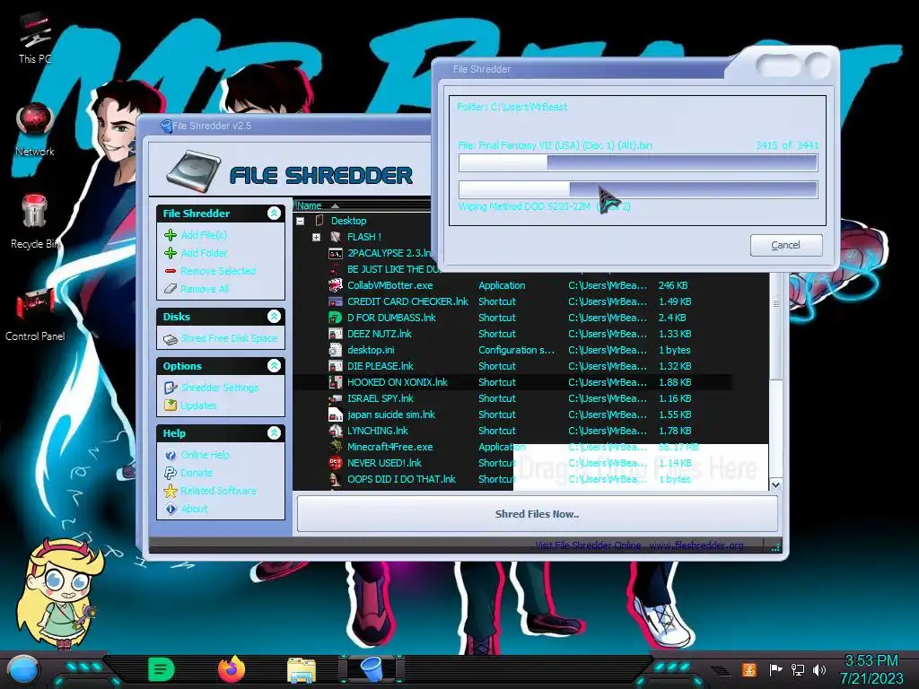
Task: Click the file list scrollbar down arrow
Action: [775, 485]
